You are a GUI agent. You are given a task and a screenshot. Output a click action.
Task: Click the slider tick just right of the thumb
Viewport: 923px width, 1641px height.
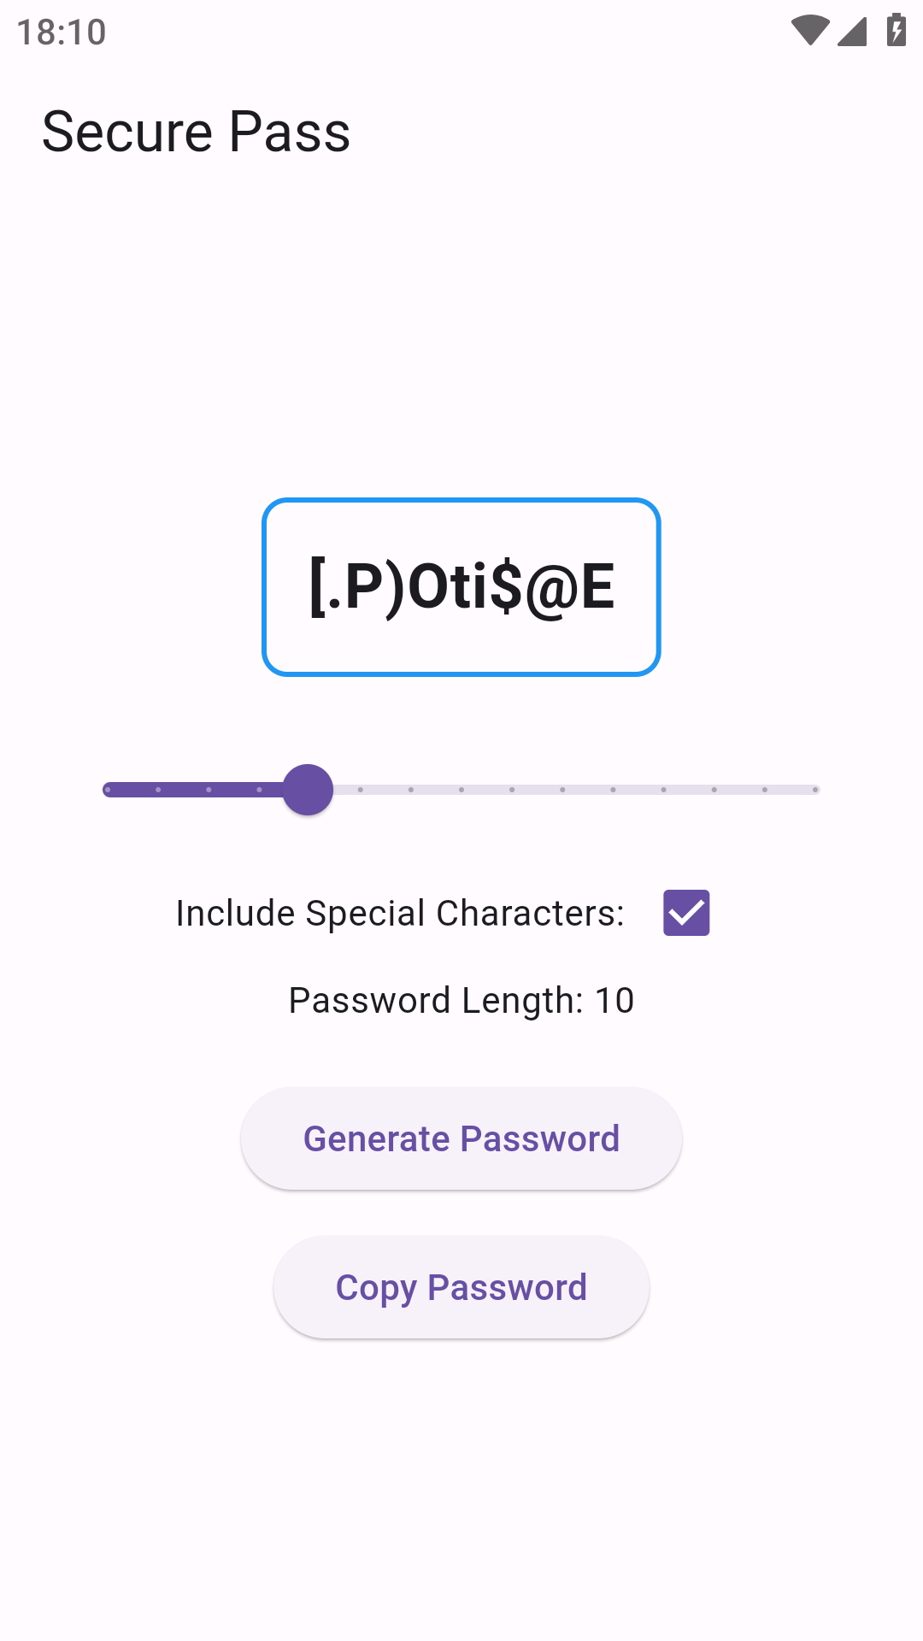[361, 790]
